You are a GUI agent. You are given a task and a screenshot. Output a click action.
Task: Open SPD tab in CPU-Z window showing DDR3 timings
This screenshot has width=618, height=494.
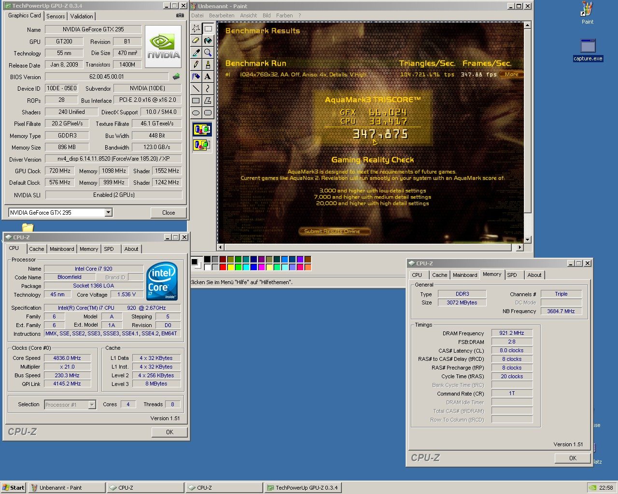[512, 275]
